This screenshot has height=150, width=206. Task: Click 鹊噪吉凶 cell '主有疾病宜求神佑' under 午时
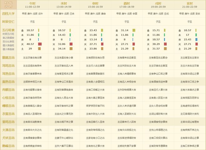point(32,146)
